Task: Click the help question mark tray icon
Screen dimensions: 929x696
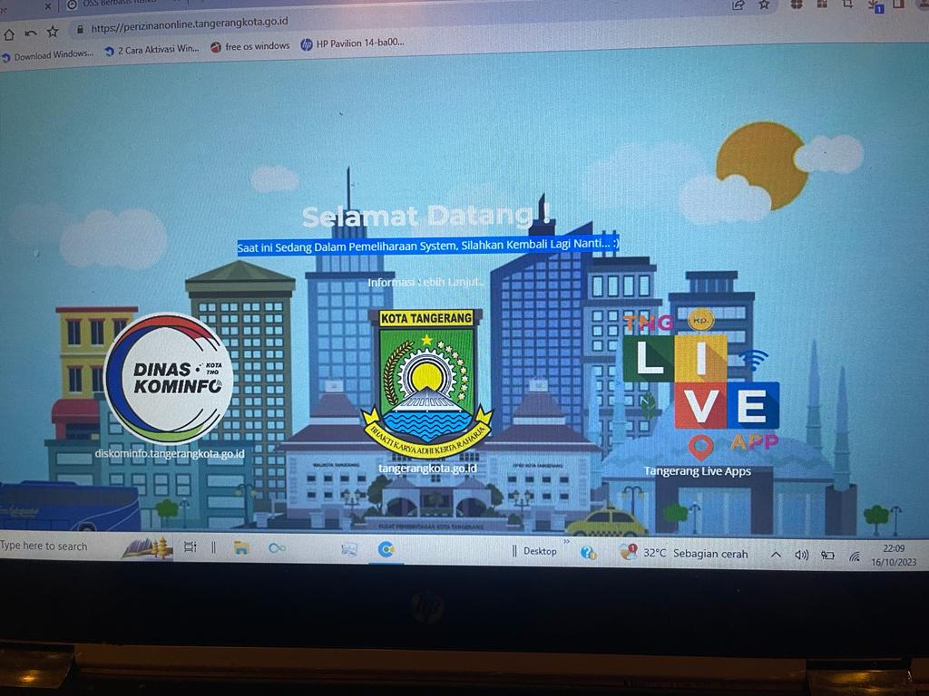Action: pos(588,553)
